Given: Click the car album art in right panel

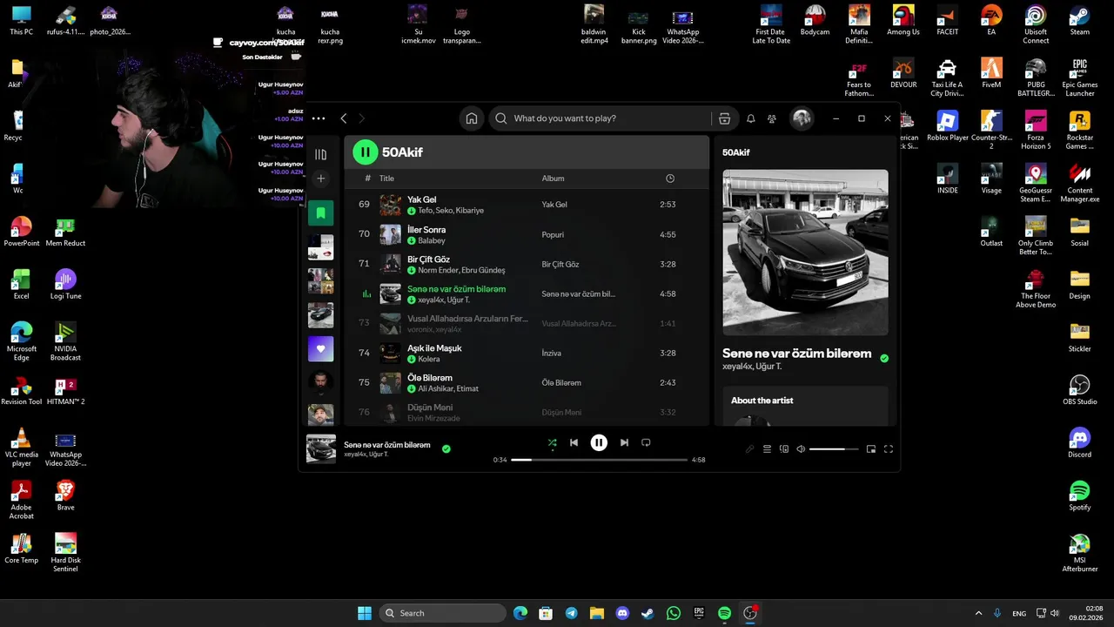Looking at the screenshot, I should pos(805,253).
